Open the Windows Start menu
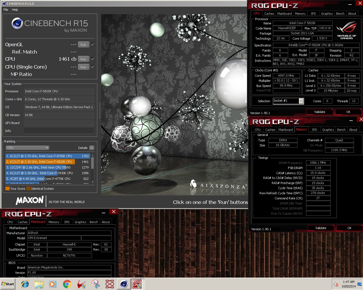The width and height of the screenshot is (363, 290). (8, 284)
